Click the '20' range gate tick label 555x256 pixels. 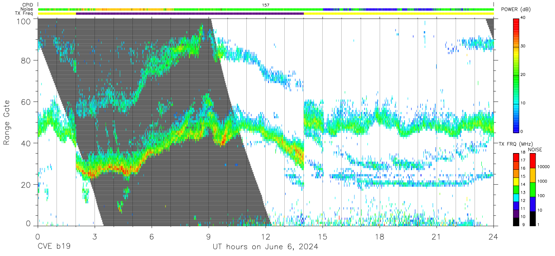26,185
